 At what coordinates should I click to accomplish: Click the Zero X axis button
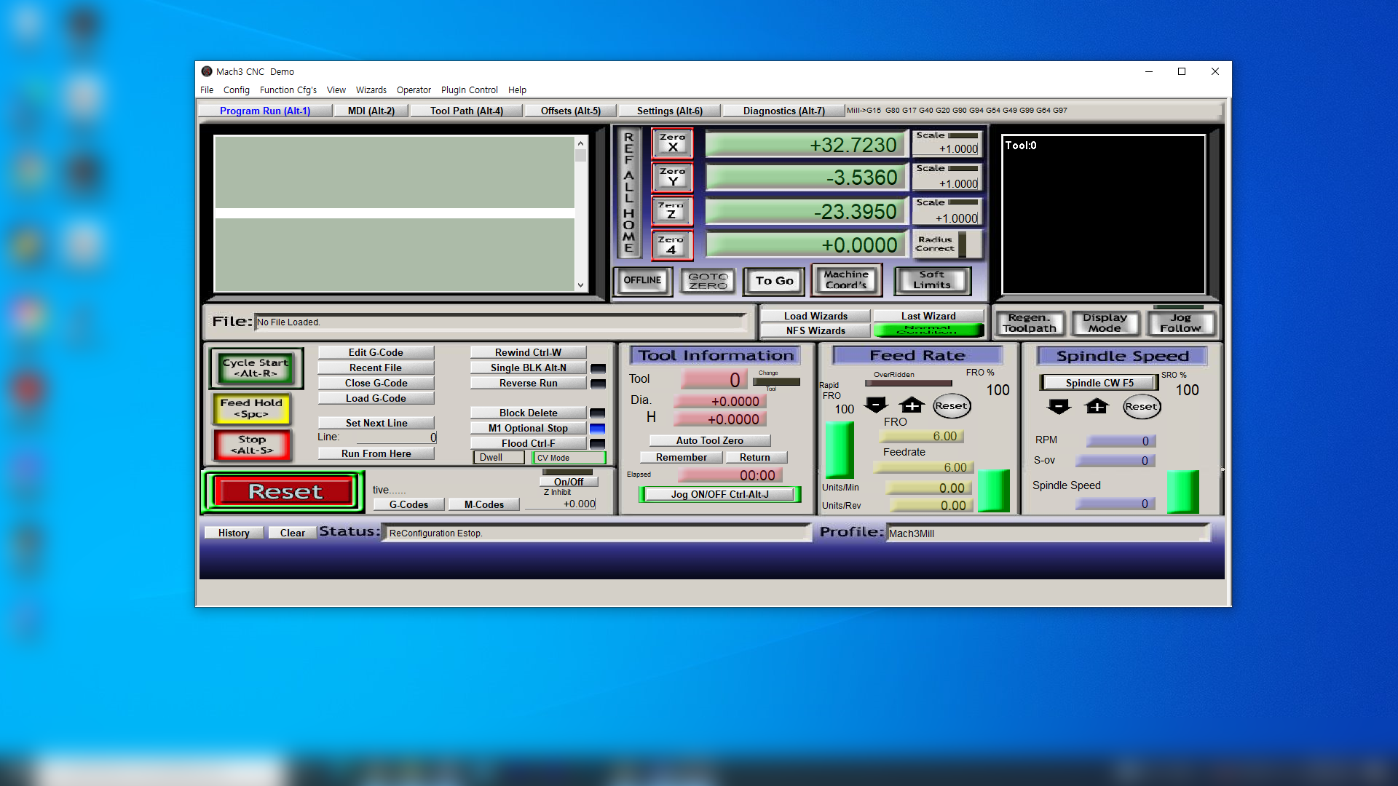pyautogui.click(x=672, y=143)
